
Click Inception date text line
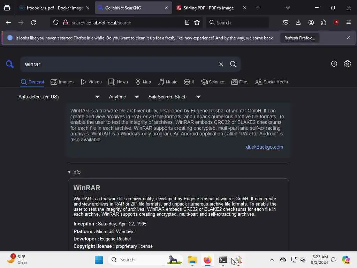coord(110,224)
